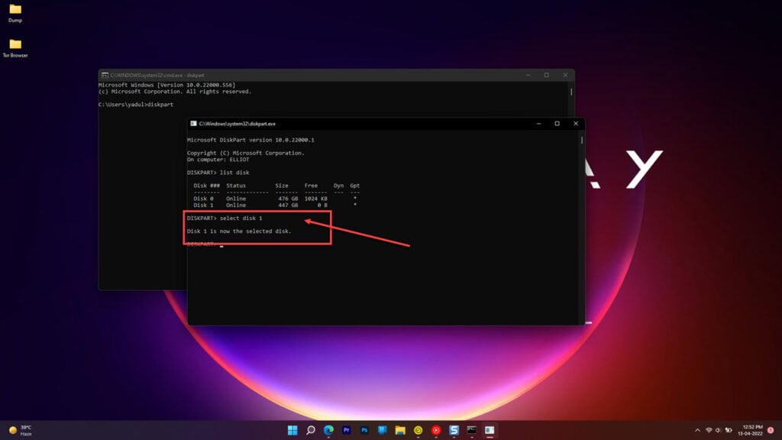Minimize the background cmd.exe window
Screen dimensions: 782x440
coord(528,75)
